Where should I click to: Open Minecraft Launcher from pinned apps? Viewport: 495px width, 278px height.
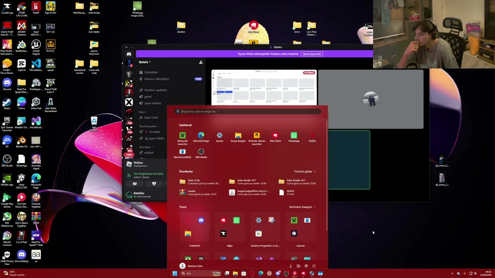pos(182,138)
